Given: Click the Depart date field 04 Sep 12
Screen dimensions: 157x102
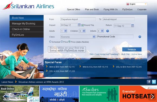Looking at the screenshot, I should [69, 25].
